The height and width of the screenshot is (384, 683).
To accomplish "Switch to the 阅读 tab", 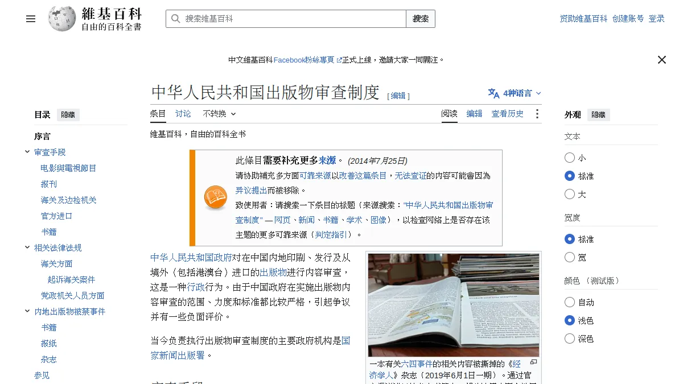I will pos(450,114).
